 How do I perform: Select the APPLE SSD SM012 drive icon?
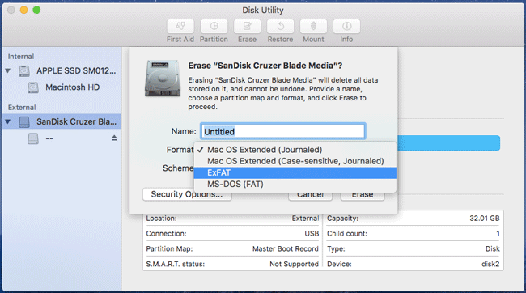point(24,70)
